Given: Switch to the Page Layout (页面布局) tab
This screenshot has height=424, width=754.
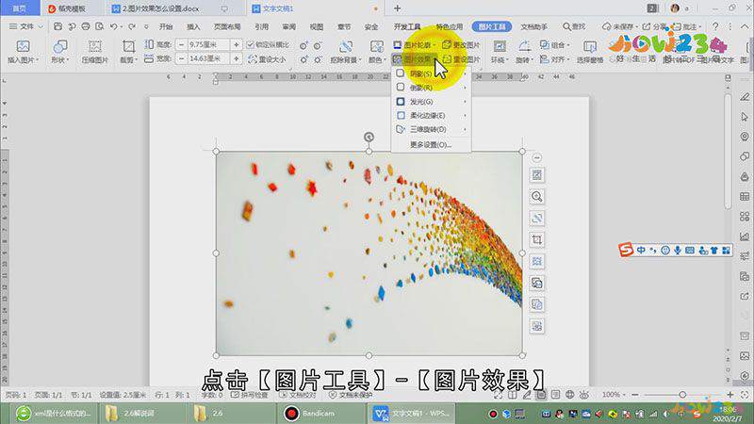Looking at the screenshot, I should click(227, 26).
